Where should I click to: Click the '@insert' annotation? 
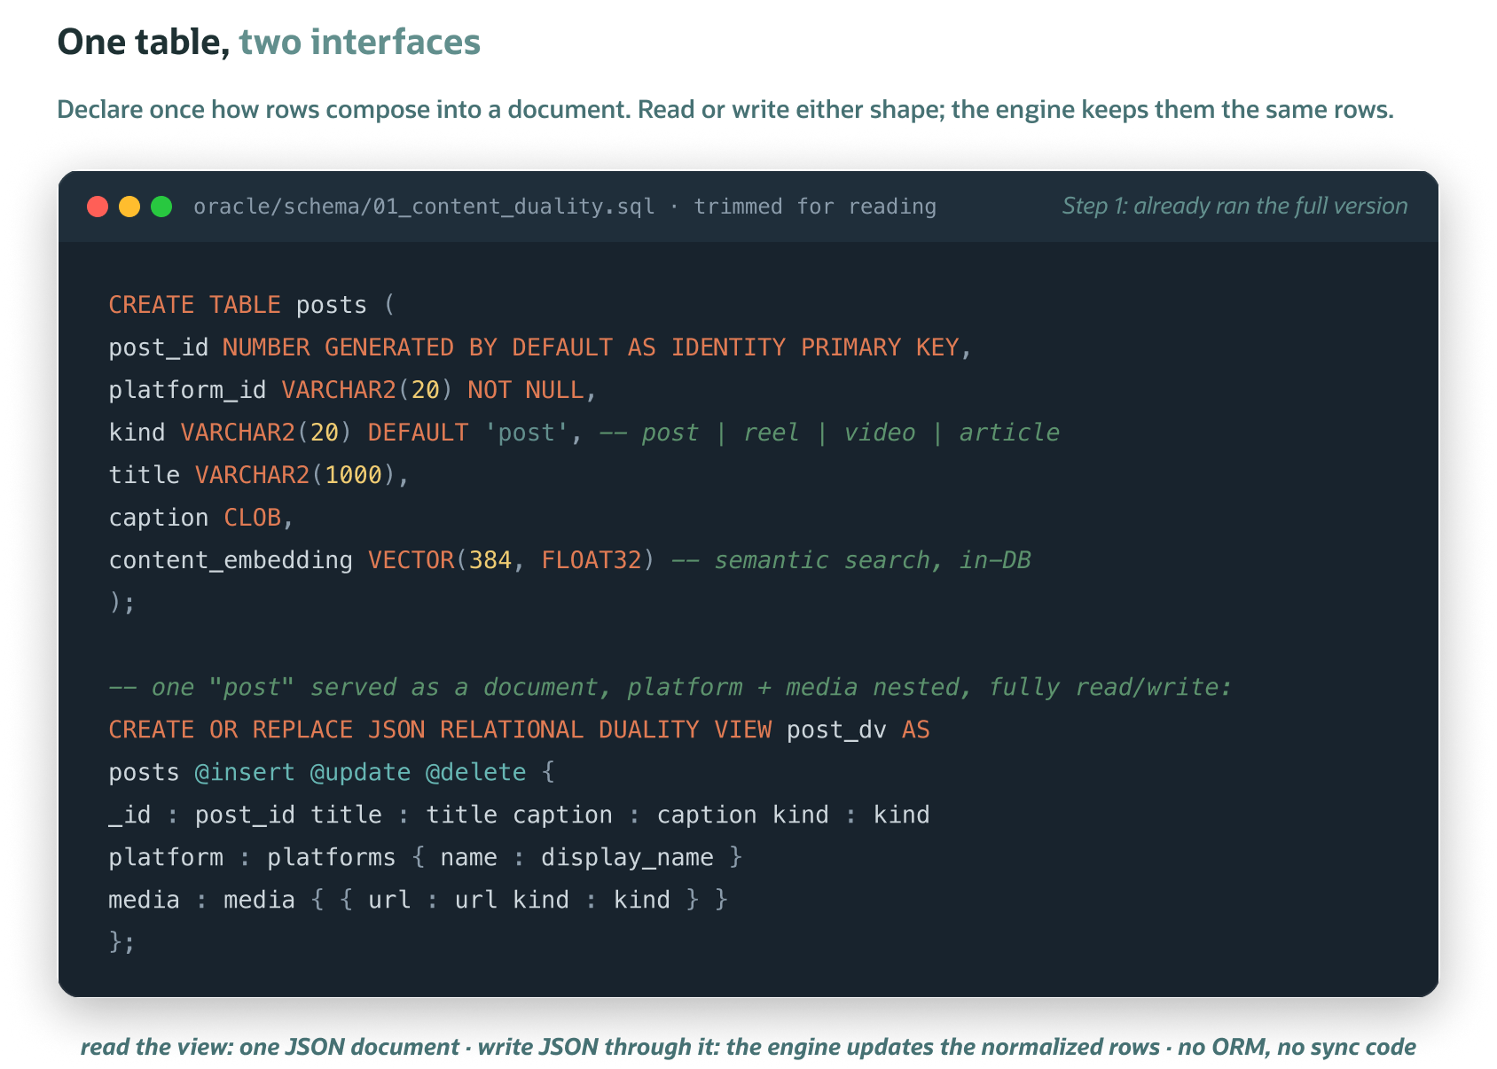(x=245, y=773)
